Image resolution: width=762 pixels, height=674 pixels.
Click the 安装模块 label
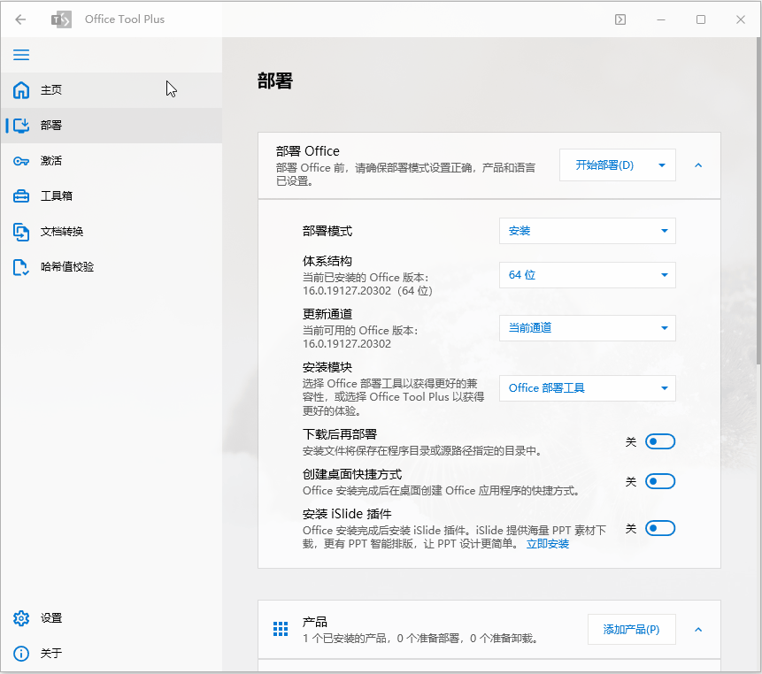pos(327,367)
